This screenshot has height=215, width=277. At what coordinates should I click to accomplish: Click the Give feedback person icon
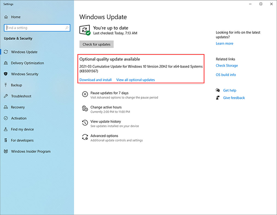pyautogui.click(x=218, y=97)
